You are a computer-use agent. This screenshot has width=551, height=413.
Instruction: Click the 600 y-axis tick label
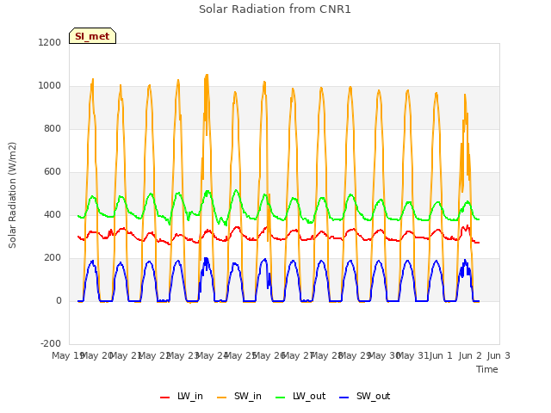coord(53,172)
